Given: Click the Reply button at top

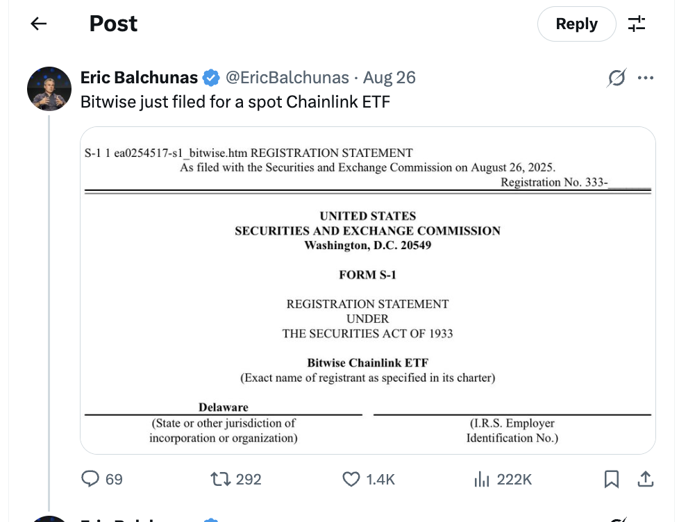Looking at the screenshot, I should [x=576, y=24].
